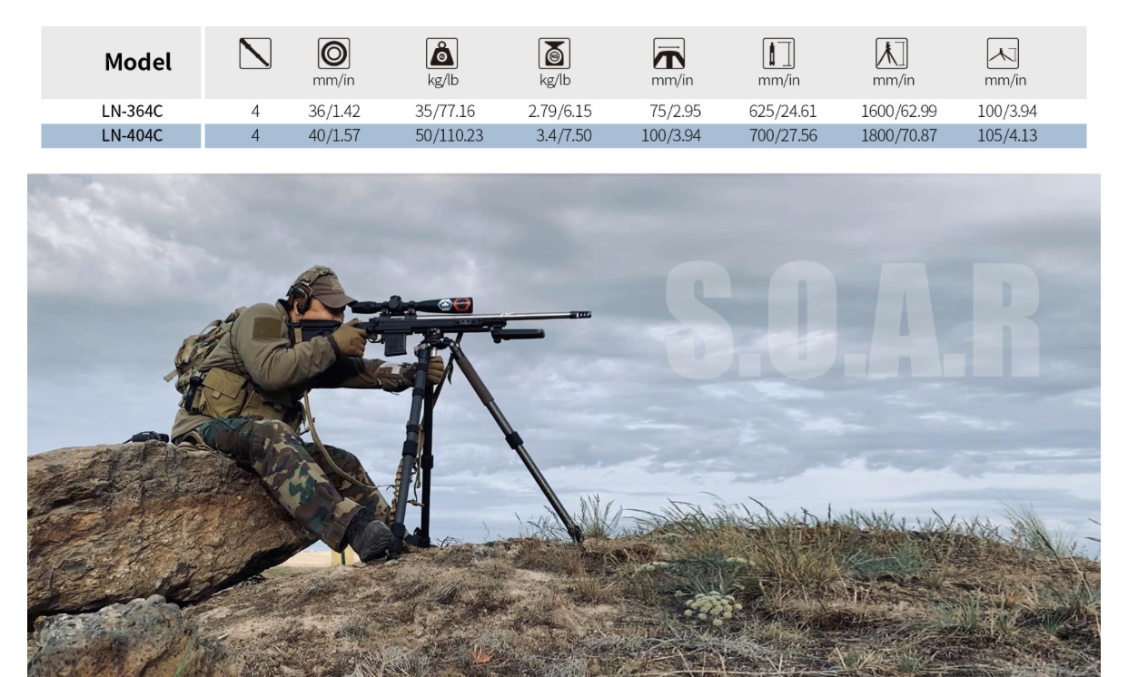Click the "4" sections value in LN-364C row

255,112
